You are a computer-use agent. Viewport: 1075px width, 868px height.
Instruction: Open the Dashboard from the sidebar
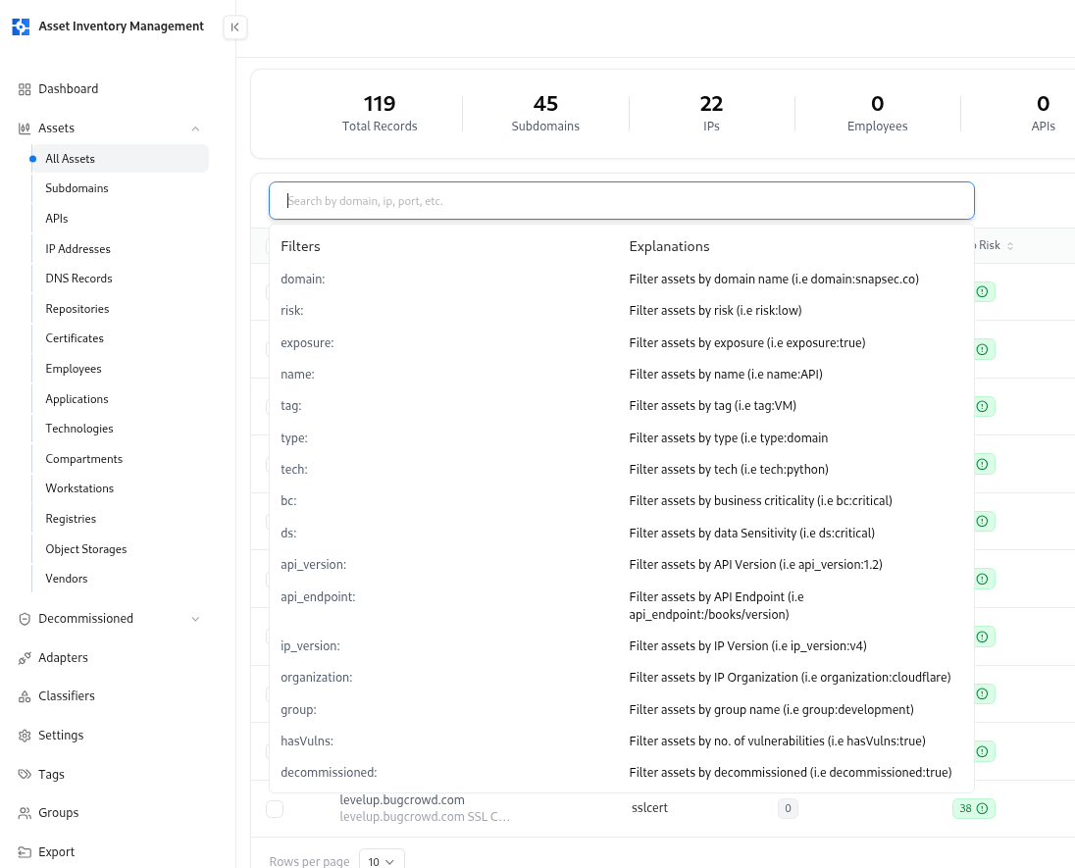(x=69, y=88)
